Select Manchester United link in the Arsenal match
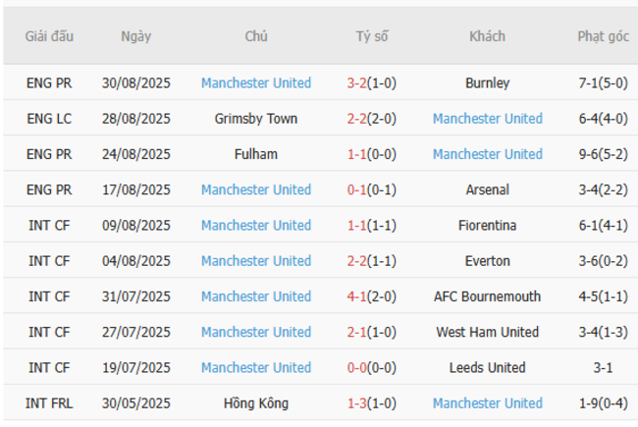638x427 pixels. tap(256, 189)
